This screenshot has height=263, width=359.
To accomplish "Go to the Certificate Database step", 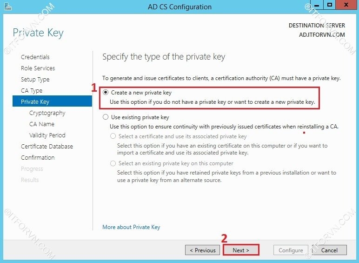I will click(47, 146).
